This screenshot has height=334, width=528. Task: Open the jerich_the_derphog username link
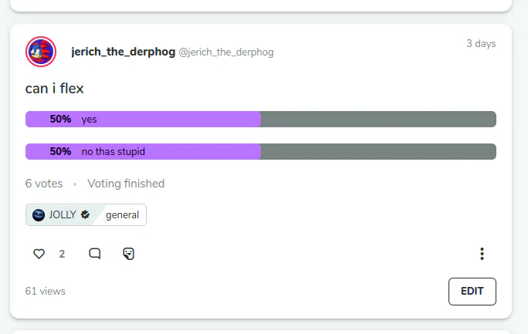(x=123, y=52)
